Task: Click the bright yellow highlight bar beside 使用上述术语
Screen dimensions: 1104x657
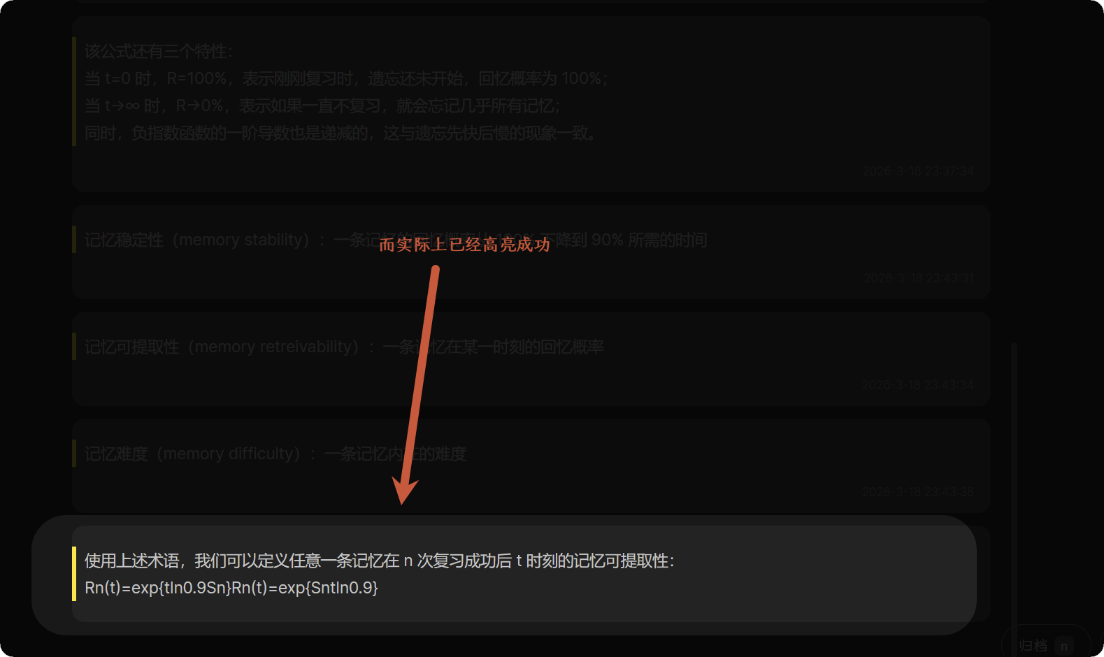Action: coord(74,574)
